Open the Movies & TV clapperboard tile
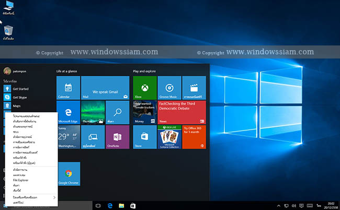 [x=194, y=88]
